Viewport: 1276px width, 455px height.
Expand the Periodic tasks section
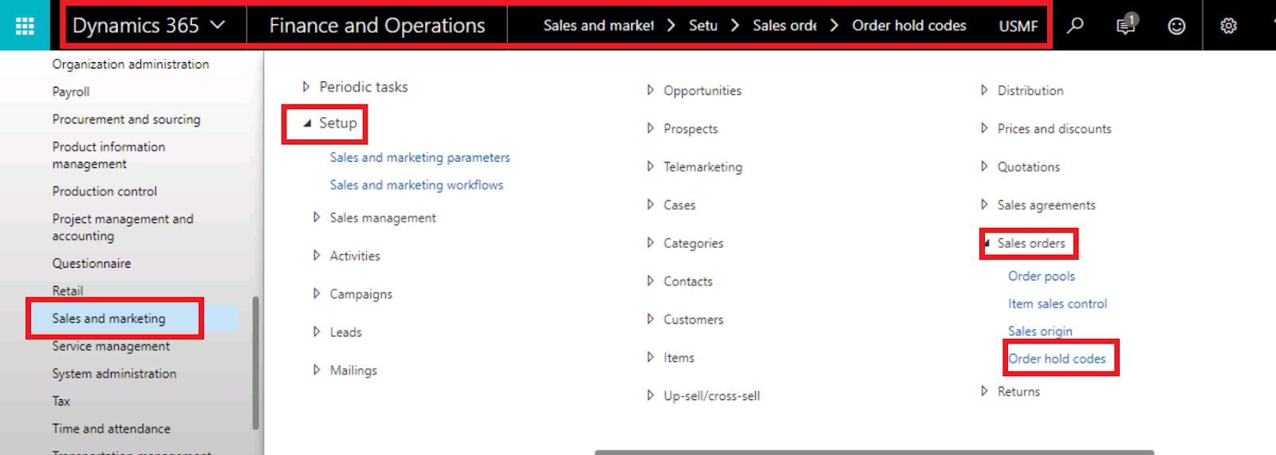[x=305, y=87]
